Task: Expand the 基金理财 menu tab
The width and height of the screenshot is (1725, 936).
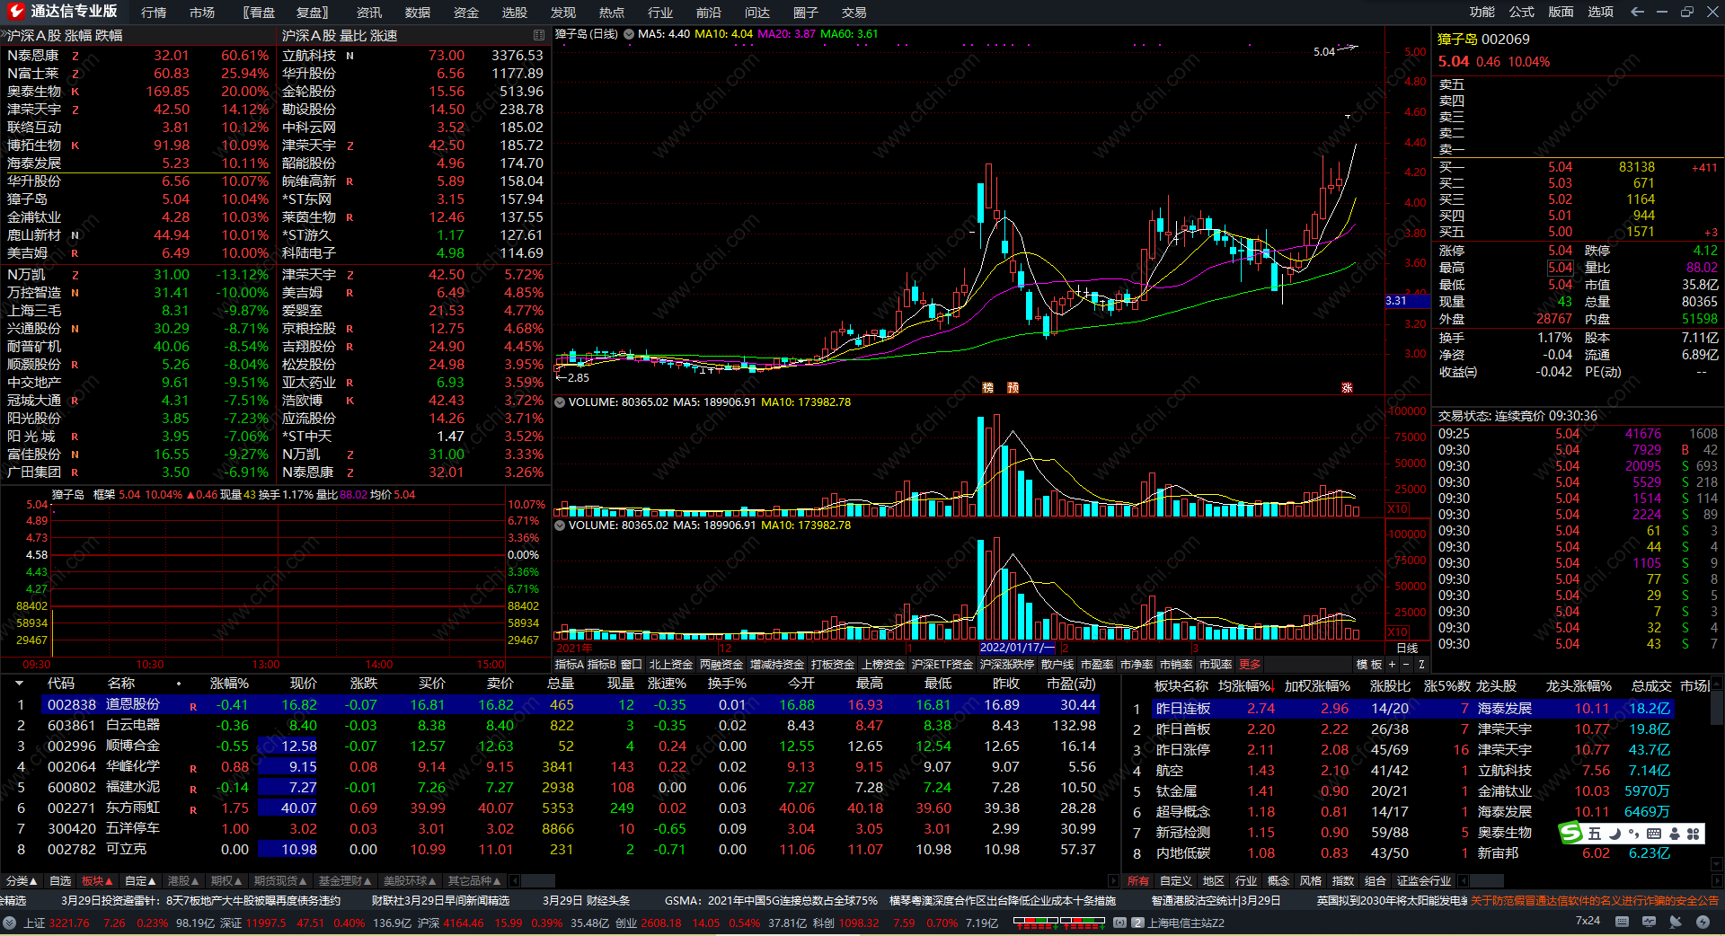Action: click(x=346, y=881)
